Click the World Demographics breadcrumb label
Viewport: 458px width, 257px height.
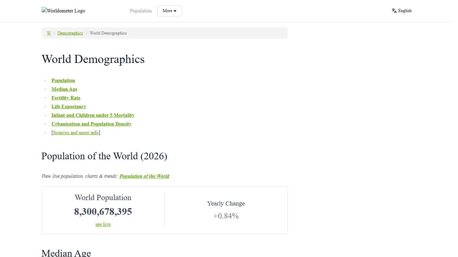click(x=108, y=33)
